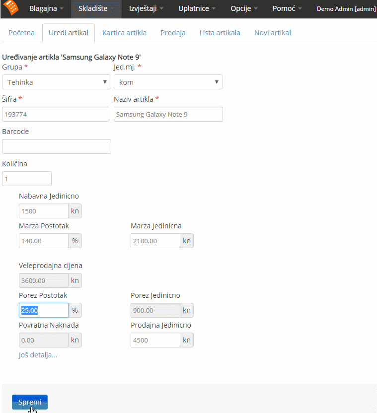377x413 pixels.
Task: Click the kn suffix beside Prodajna Jedinicno
Action: [187, 340]
